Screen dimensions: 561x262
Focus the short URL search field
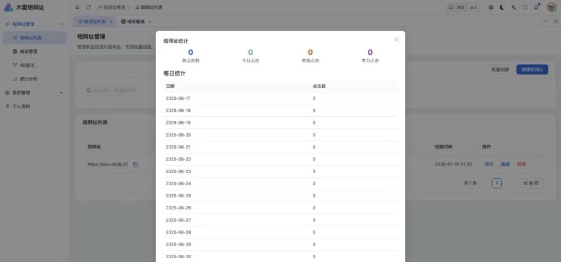pos(119,90)
